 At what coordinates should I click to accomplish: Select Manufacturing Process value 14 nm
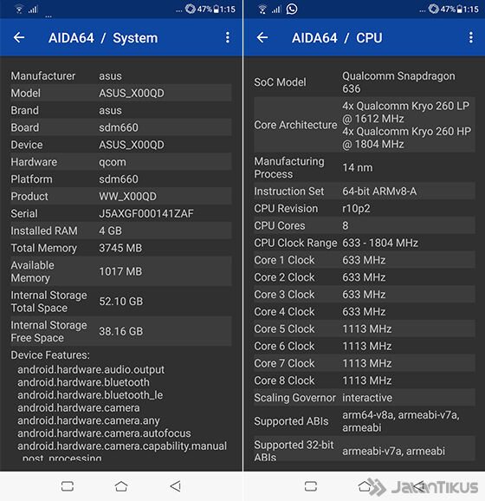[358, 168]
